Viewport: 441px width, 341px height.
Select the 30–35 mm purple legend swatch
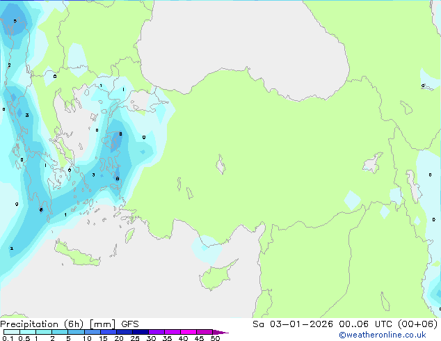pyautogui.click(x=157, y=332)
